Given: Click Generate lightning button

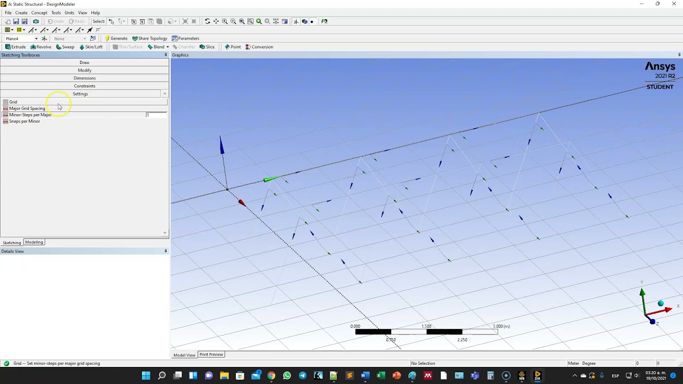Looking at the screenshot, I should (x=116, y=38).
